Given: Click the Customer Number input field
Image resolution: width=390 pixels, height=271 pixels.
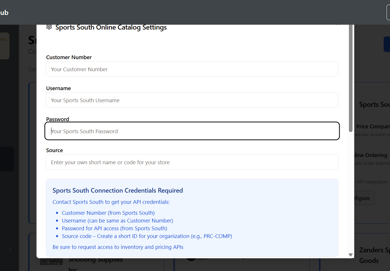Looking at the screenshot, I should pyautogui.click(x=192, y=69).
